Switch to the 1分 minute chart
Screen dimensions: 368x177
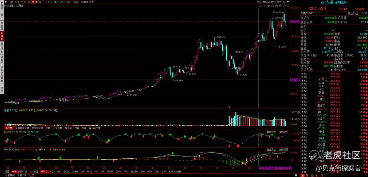(x=45, y=2)
